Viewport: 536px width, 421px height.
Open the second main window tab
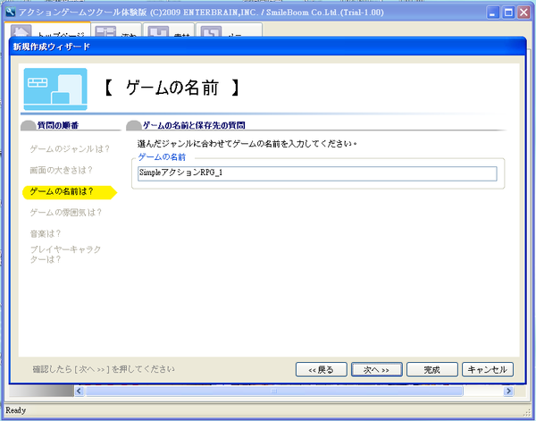click(116, 30)
